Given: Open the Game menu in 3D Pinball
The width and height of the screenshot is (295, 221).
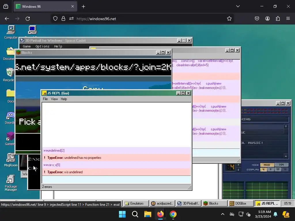Looking at the screenshot, I should click(x=27, y=46).
